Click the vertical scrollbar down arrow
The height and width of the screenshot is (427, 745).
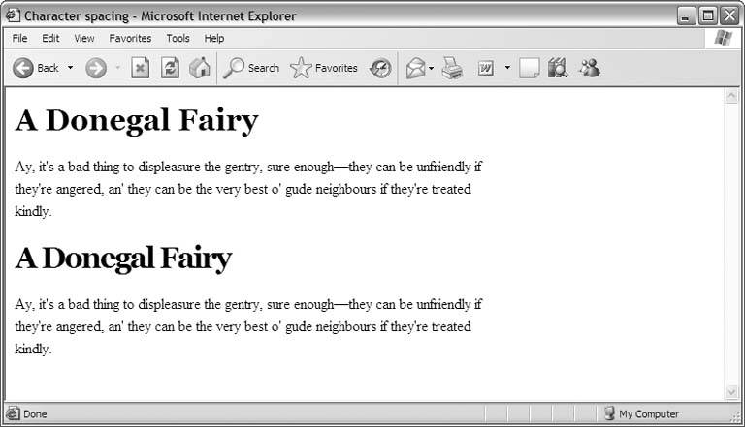click(731, 391)
